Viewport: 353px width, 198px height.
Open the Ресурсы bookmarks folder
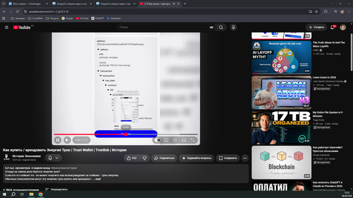pyautogui.click(x=52, y=18)
